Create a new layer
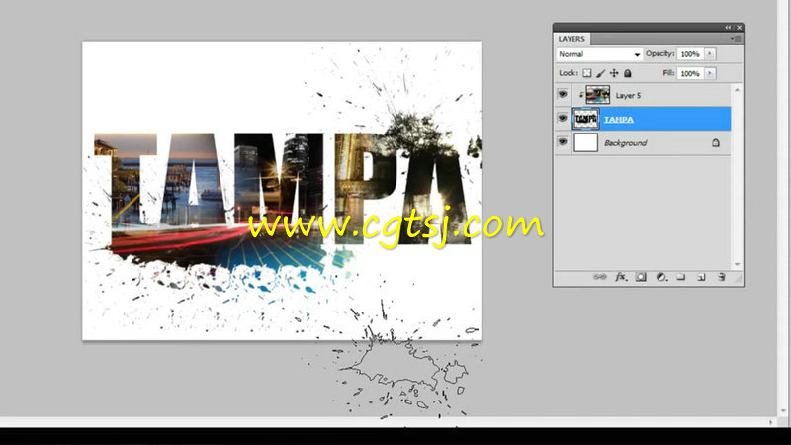 [701, 277]
